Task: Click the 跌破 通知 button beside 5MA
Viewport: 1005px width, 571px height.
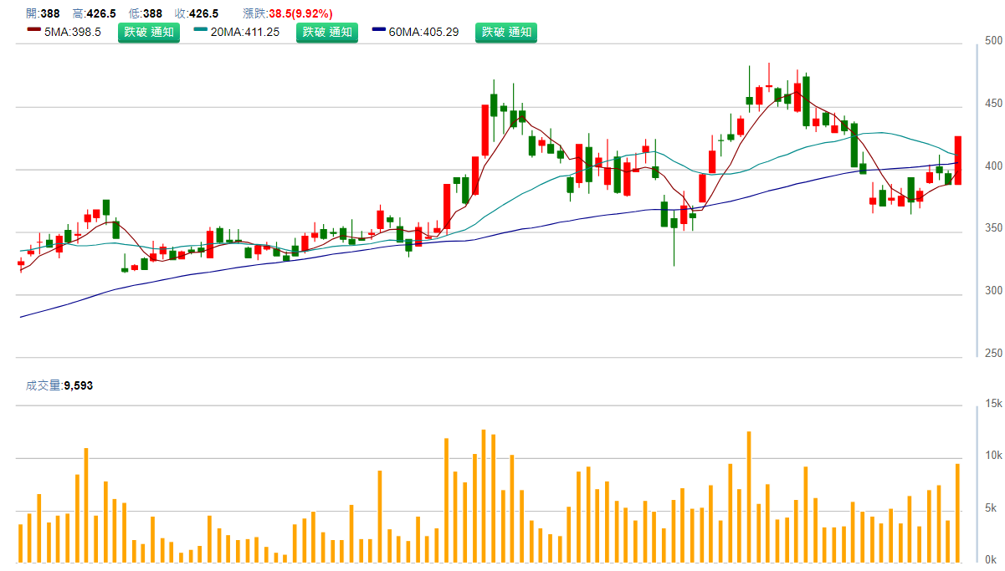Action: pyautogui.click(x=148, y=33)
